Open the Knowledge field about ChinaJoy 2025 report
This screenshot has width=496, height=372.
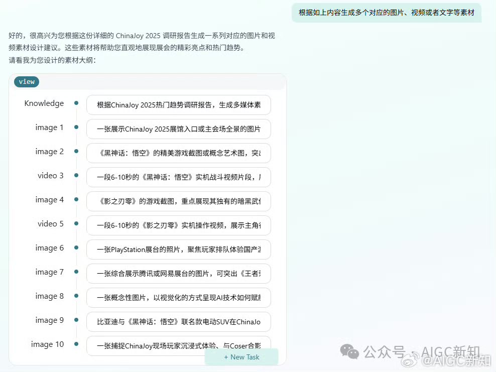pos(179,105)
